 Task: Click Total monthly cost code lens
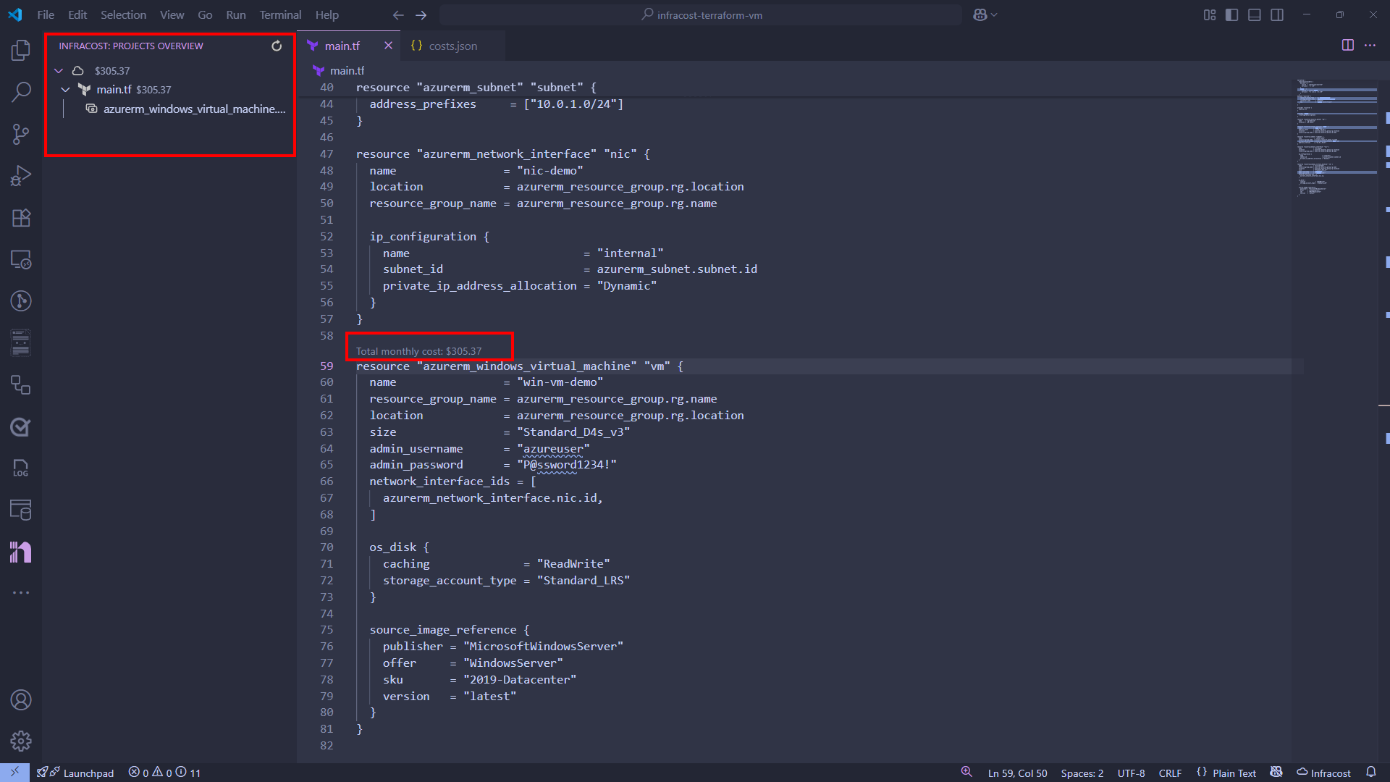[x=418, y=351]
